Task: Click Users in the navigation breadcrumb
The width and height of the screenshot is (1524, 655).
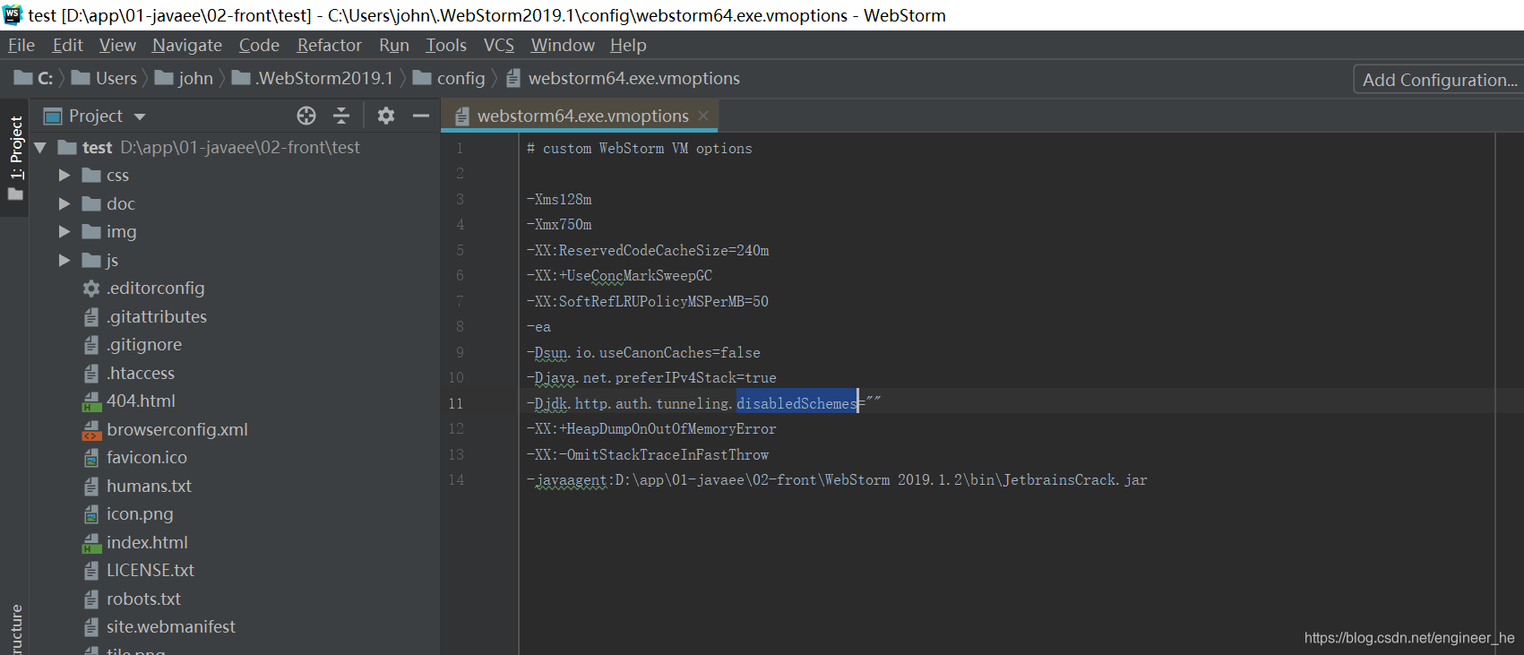Action: coord(105,79)
